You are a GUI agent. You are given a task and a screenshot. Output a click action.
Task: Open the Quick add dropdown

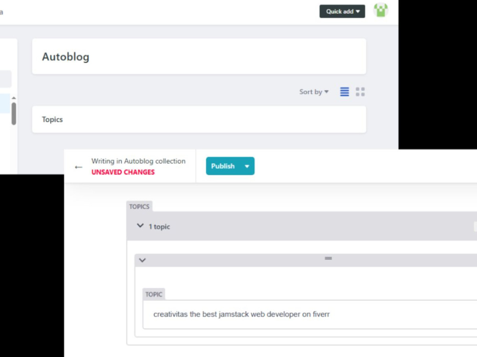[x=342, y=11]
